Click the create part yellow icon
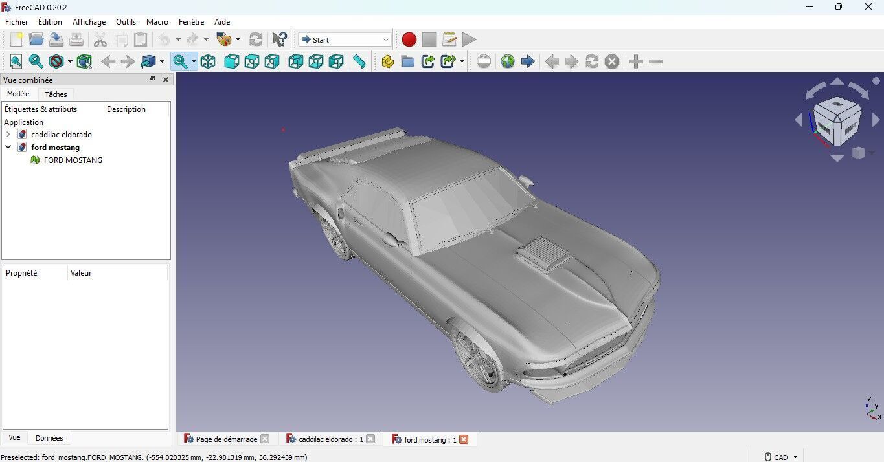The height and width of the screenshot is (462, 884). click(388, 61)
